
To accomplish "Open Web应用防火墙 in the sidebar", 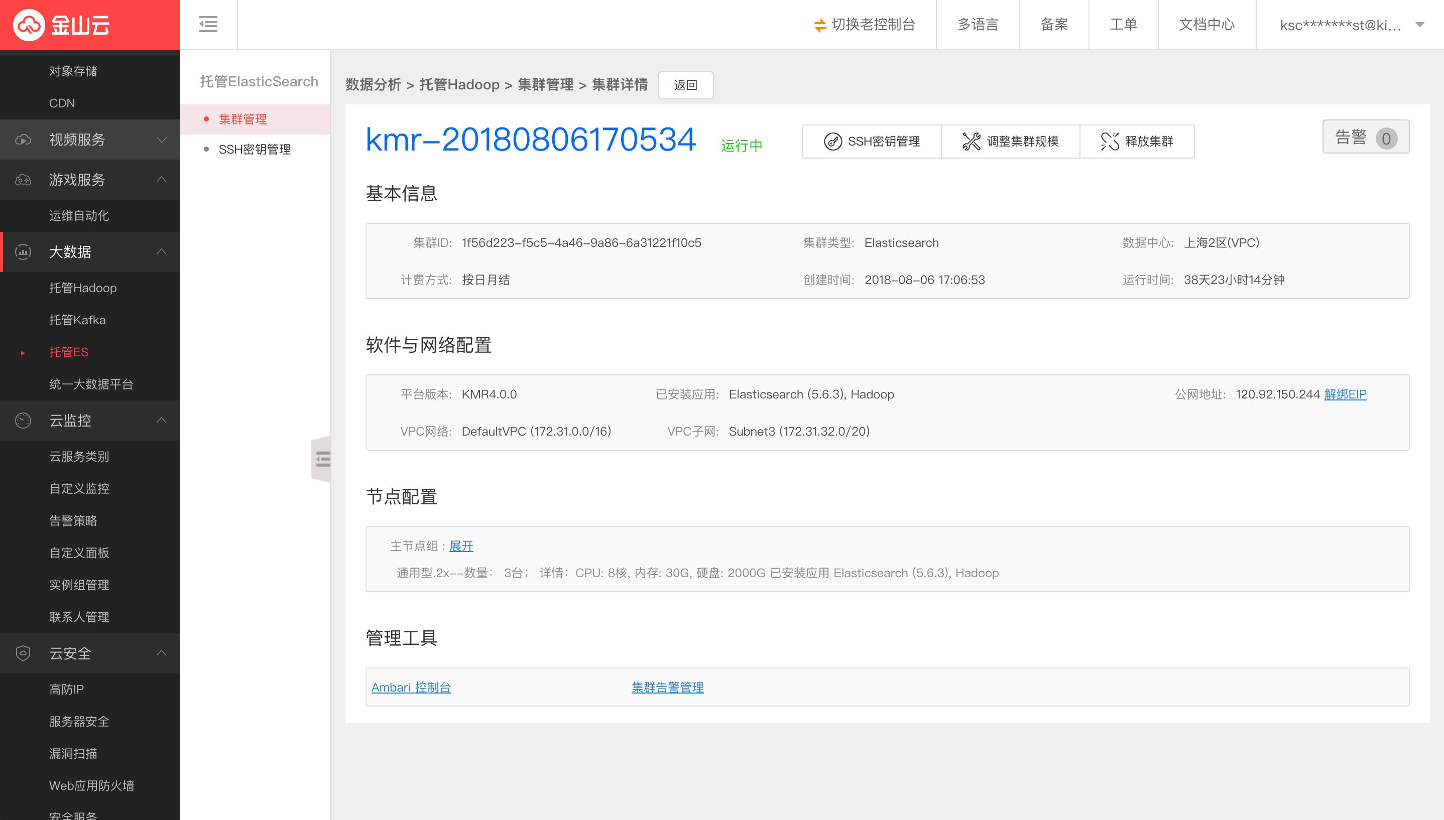I will [x=90, y=786].
